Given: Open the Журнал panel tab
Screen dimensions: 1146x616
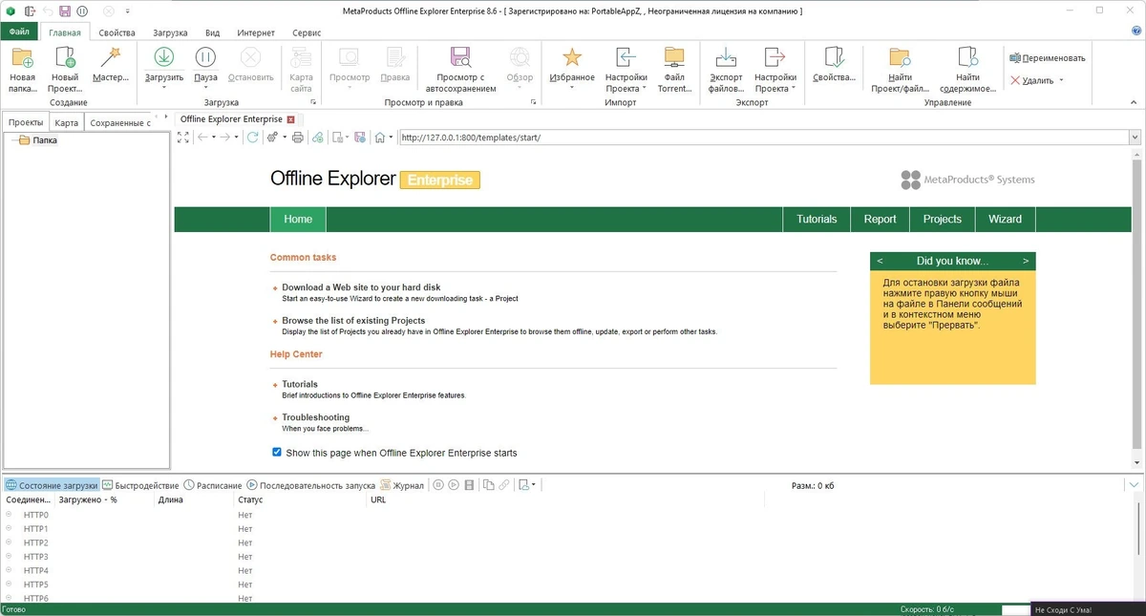Looking at the screenshot, I should point(402,485).
